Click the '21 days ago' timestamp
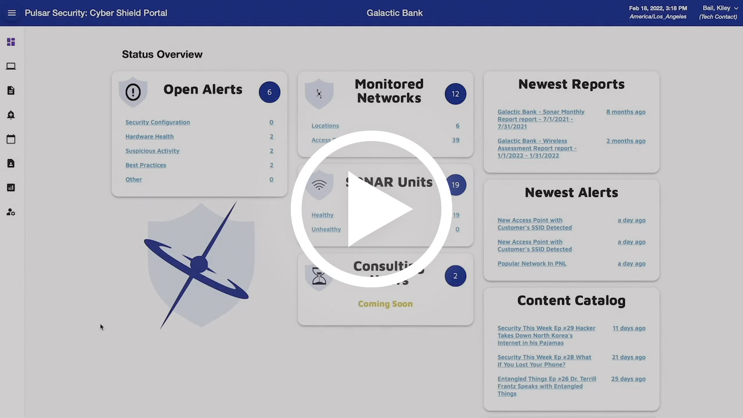 [629, 357]
